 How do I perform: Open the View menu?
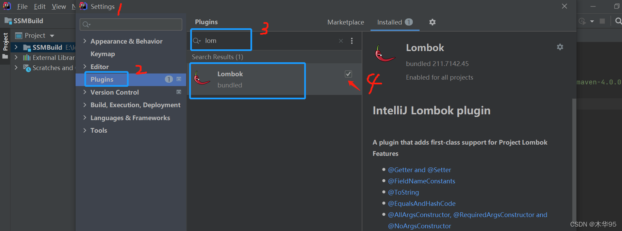(x=59, y=6)
